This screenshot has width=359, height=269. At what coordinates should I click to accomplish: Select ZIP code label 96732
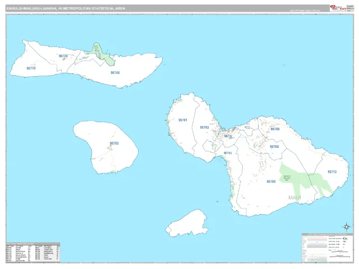coord(228,136)
